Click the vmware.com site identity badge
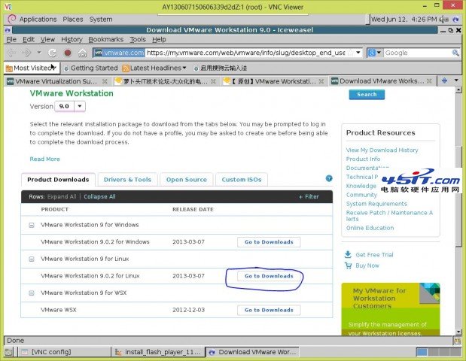This screenshot has height=361, width=466. pos(119,53)
